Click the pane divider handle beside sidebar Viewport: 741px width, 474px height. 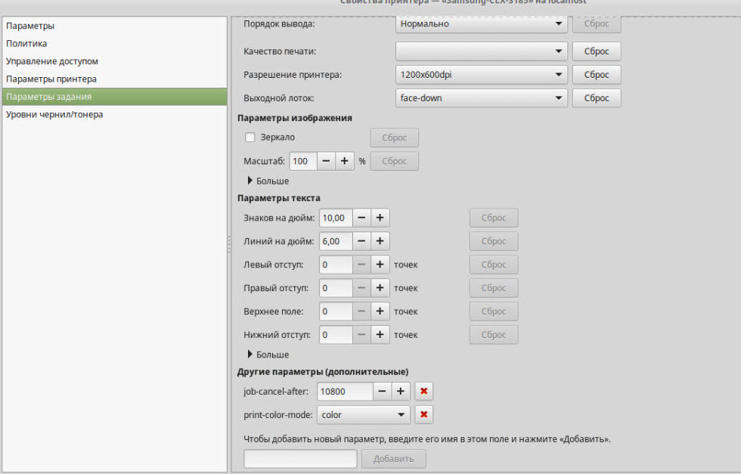point(229,244)
